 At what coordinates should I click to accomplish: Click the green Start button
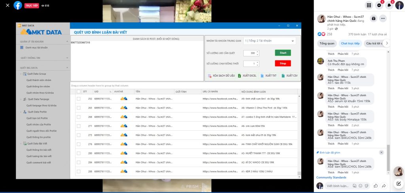point(283,52)
